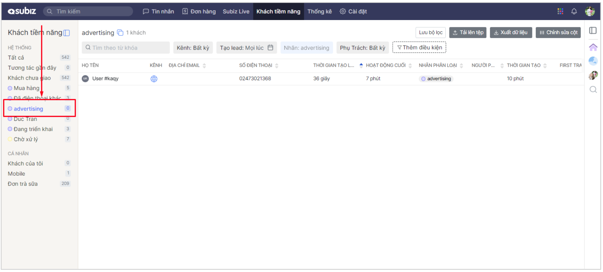Open the apps grid icon
This screenshot has width=603, height=272.
tap(560, 11)
